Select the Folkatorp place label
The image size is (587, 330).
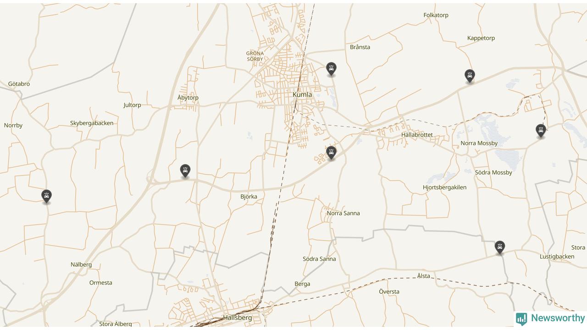[436, 15]
